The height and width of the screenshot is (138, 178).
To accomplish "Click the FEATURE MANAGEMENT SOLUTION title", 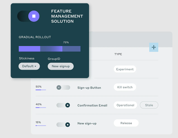I will click(67, 16).
